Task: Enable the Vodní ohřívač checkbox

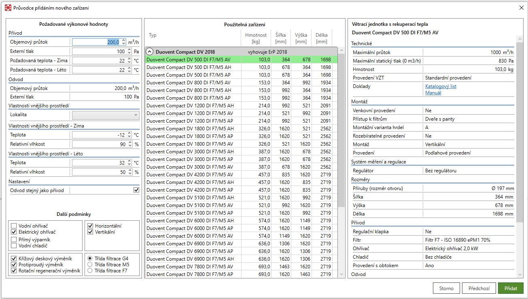Action: (x=14, y=226)
